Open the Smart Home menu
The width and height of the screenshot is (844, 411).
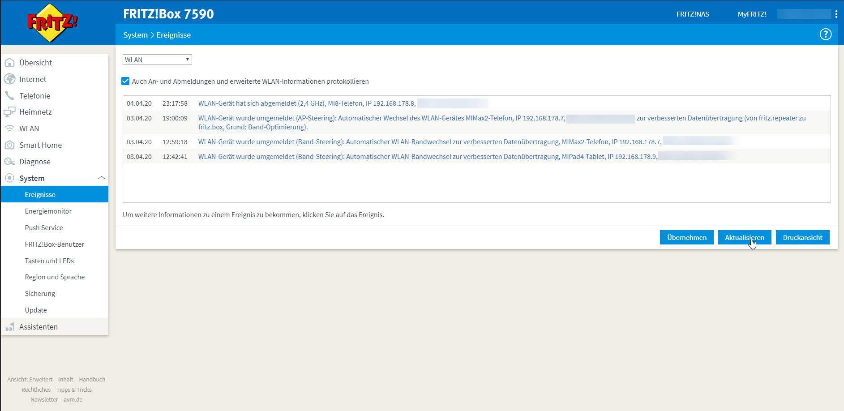coord(40,145)
